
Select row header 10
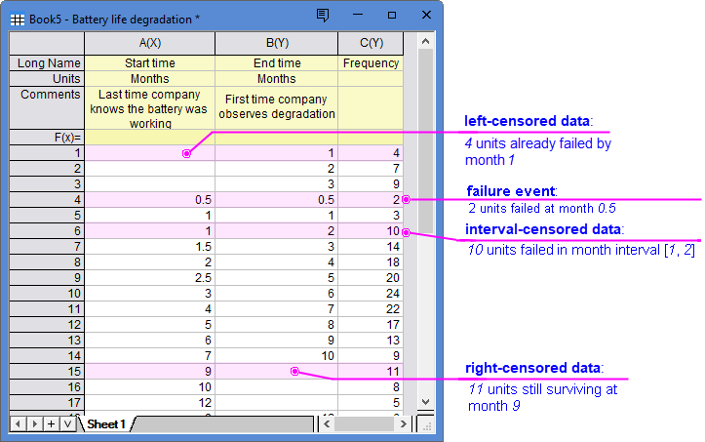click(47, 294)
